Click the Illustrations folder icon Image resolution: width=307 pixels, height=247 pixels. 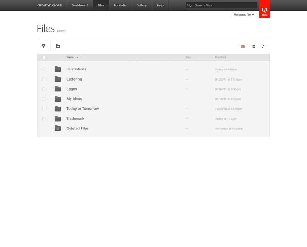[57, 69]
